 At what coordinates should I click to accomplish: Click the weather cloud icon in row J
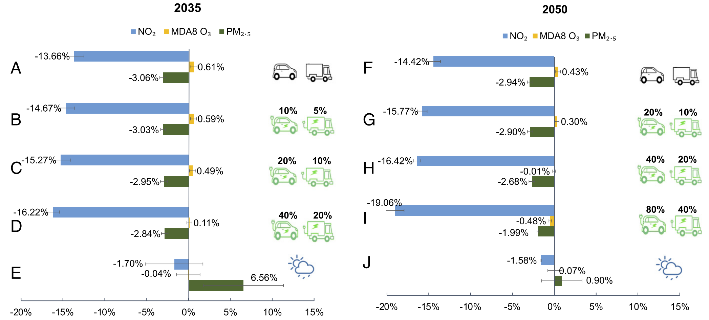pos(669,268)
